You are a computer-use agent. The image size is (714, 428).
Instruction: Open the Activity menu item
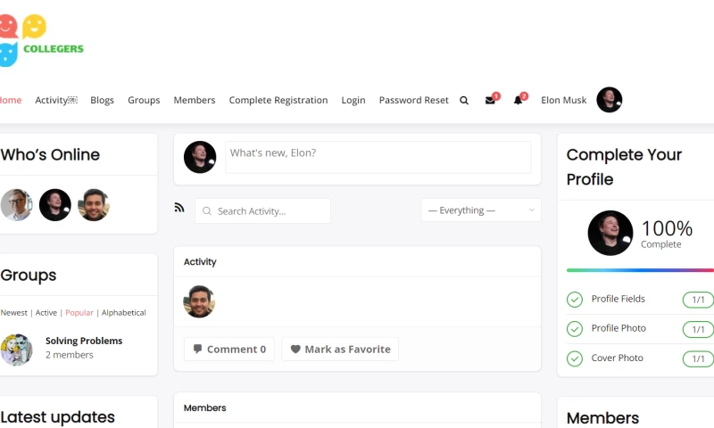pos(55,101)
